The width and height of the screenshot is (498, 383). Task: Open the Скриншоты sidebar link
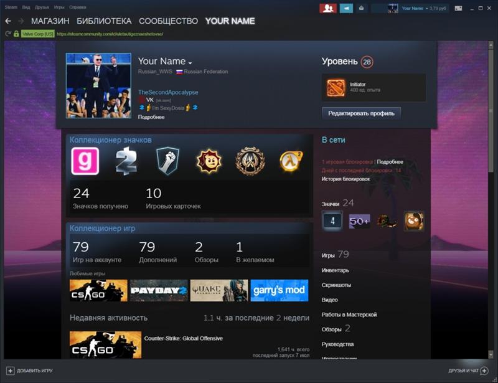tap(336, 285)
